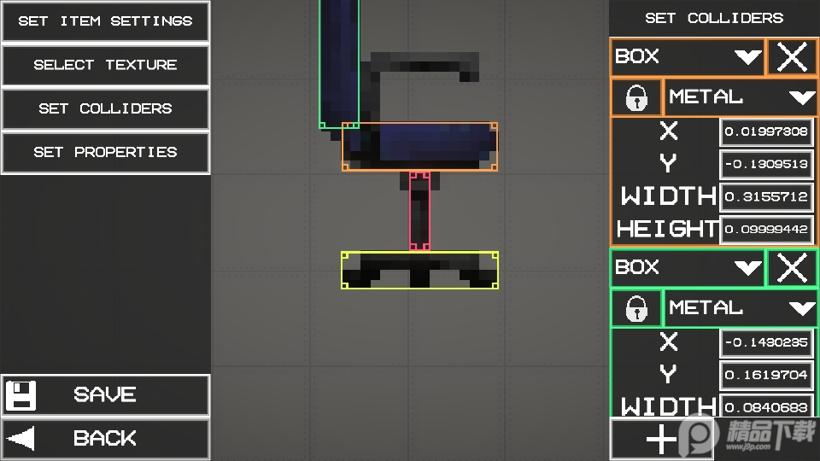Delete the green collider with X icon
Screen dimensions: 820x461
pyautogui.click(x=793, y=268)
